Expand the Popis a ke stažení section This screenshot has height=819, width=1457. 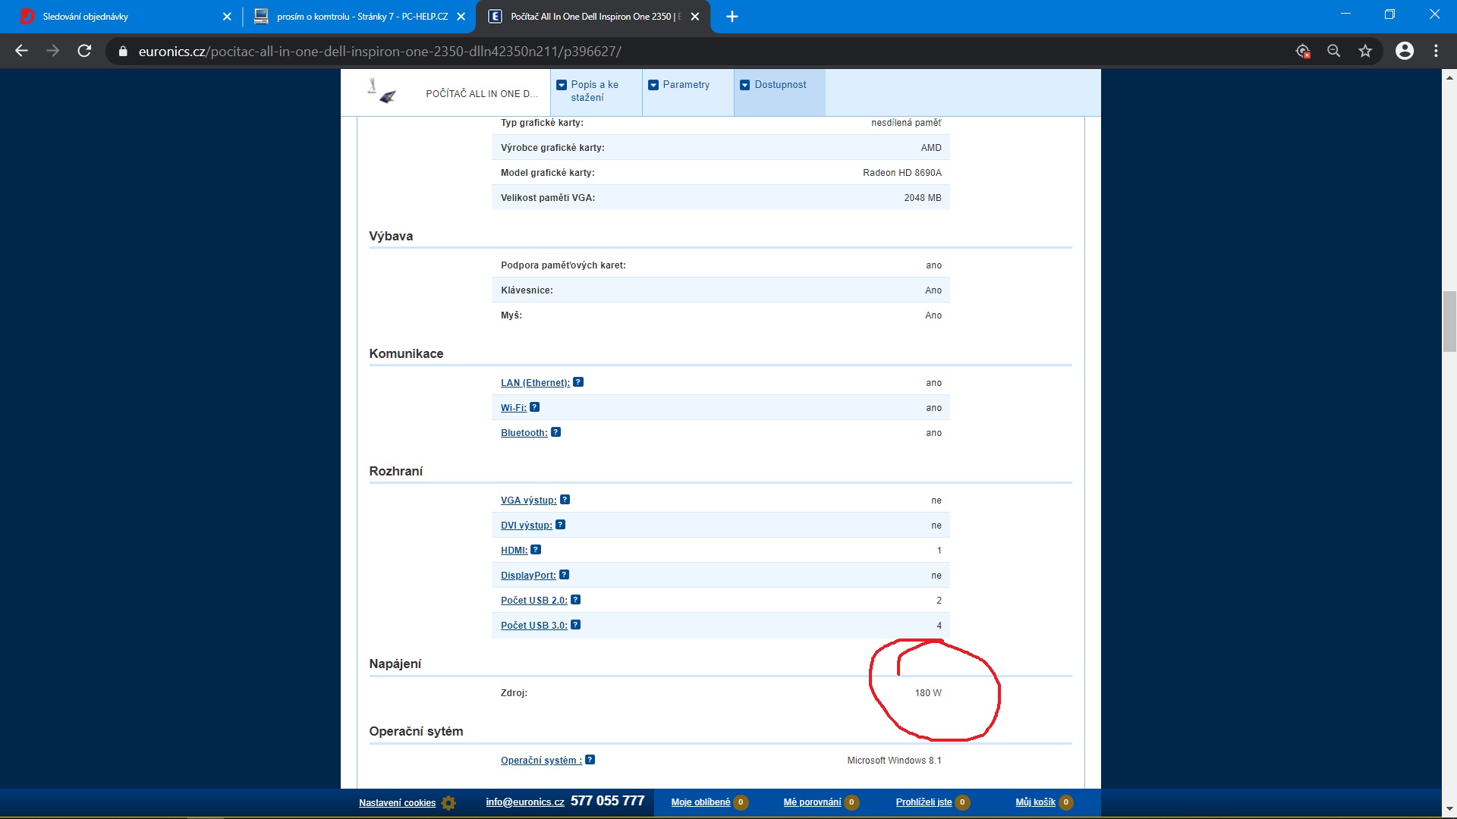(x=596, y=91)
